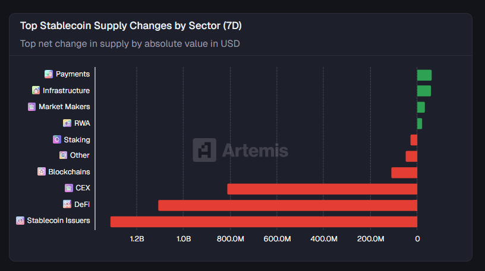Click the Blockchains sector icon
This screenshot has width=485, height=271.
click(x=42, y=171)
